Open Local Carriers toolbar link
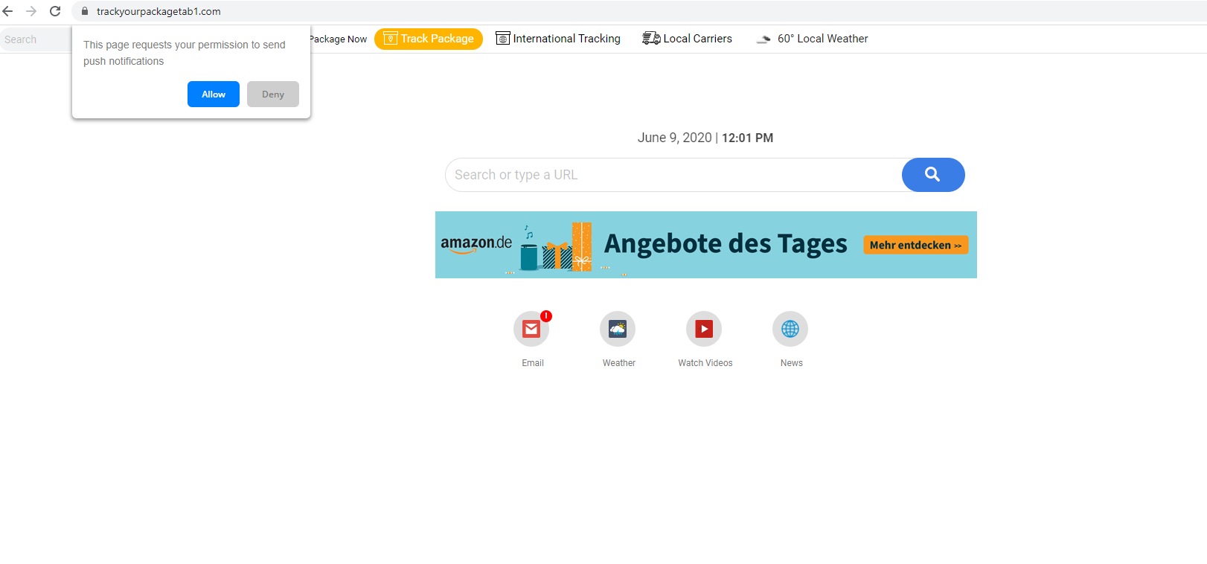 pos(688,39)
